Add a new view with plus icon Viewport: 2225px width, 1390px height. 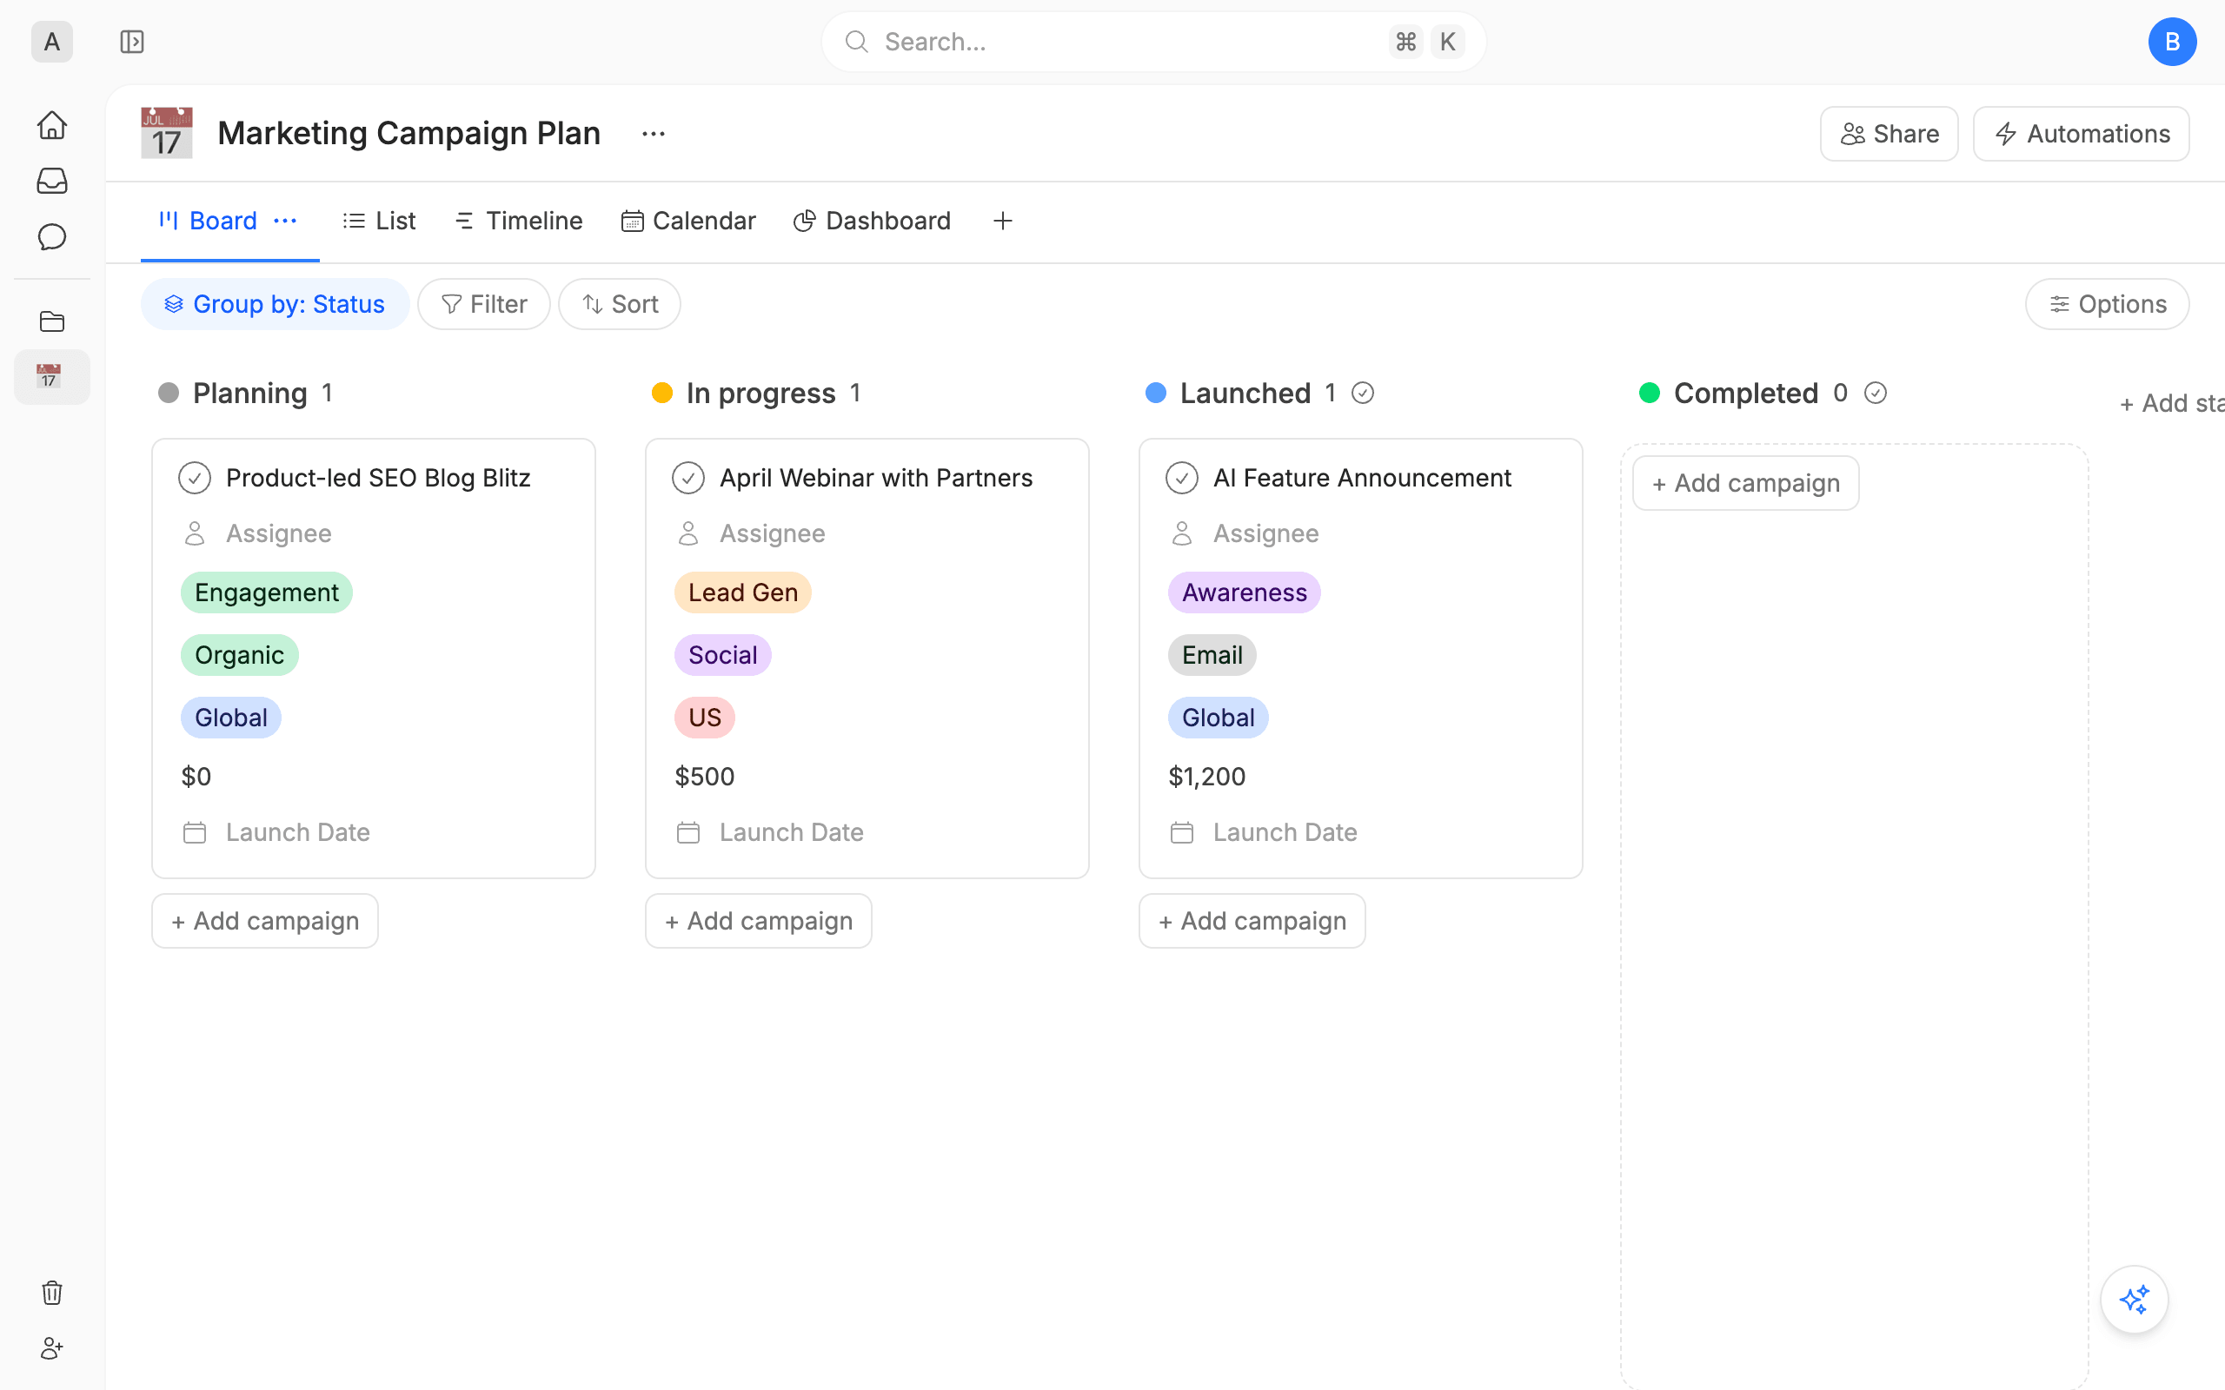click(1003, 221)
